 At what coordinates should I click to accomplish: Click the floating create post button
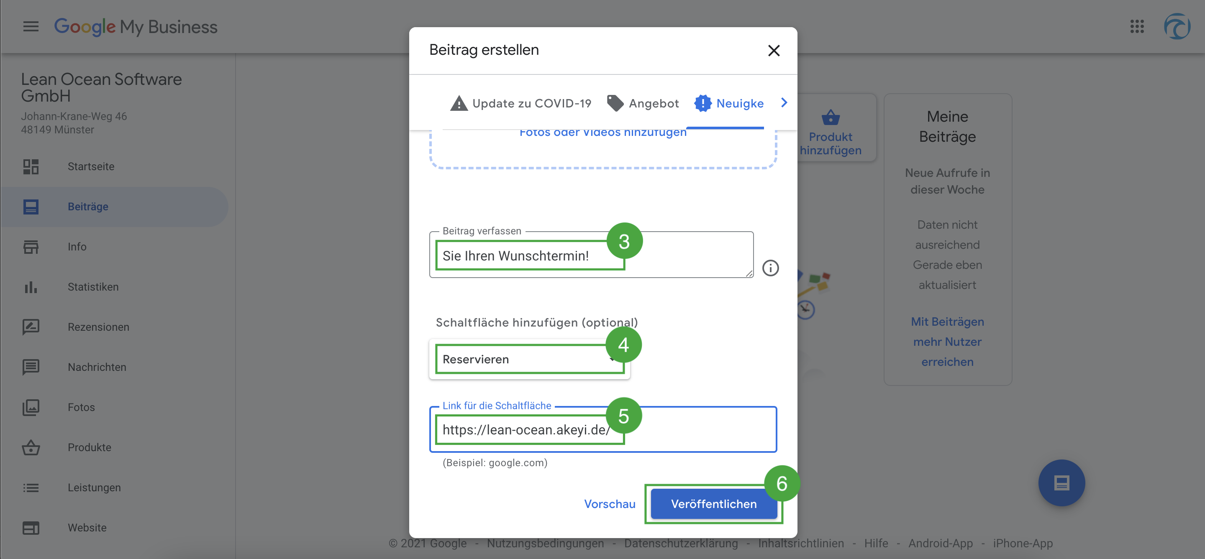click(x=1061, y=482)
